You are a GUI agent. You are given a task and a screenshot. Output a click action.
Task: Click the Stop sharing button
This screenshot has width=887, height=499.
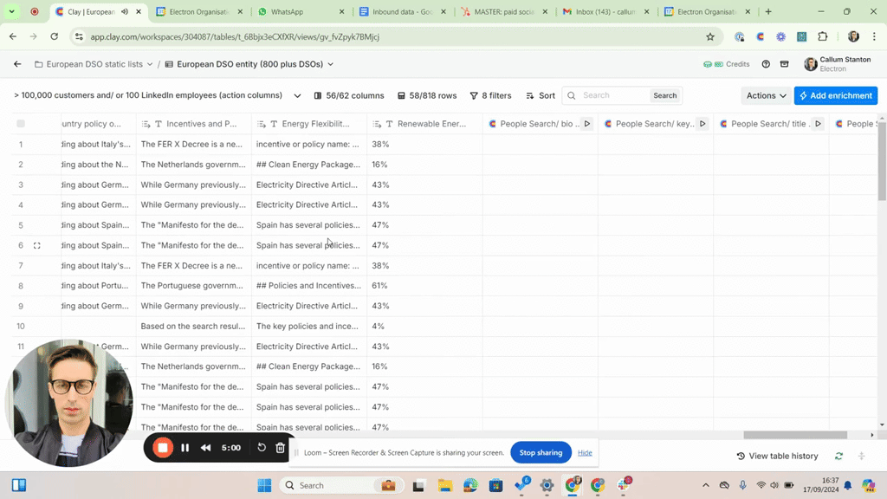[x=541, y=452]
